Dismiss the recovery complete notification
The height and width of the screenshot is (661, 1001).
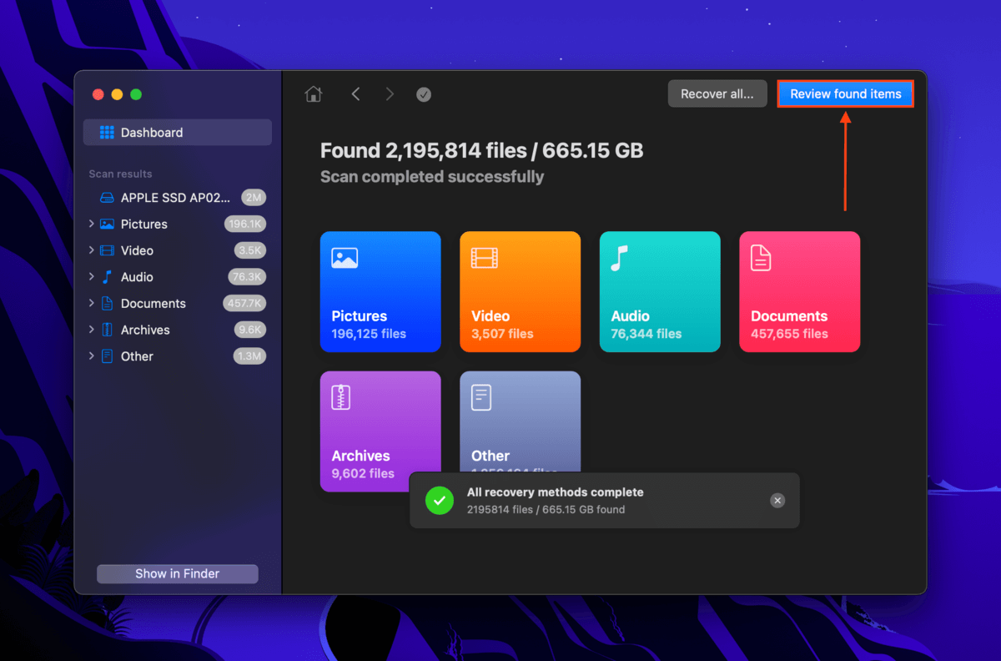point(777,501)
